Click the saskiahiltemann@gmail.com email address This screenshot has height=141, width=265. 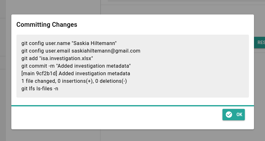pyautogui.click(x=106, y=51)
